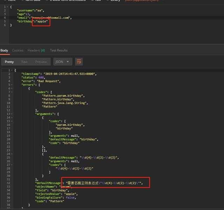This screenshot has height=210, width=224.
Task: Click "bindingFailure": false line
Action: (x=56, y=198)
